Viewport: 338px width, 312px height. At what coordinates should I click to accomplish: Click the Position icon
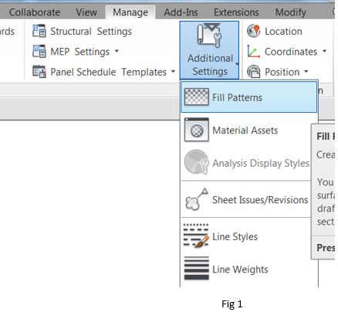pyautogui.click(x=254, y=71)
